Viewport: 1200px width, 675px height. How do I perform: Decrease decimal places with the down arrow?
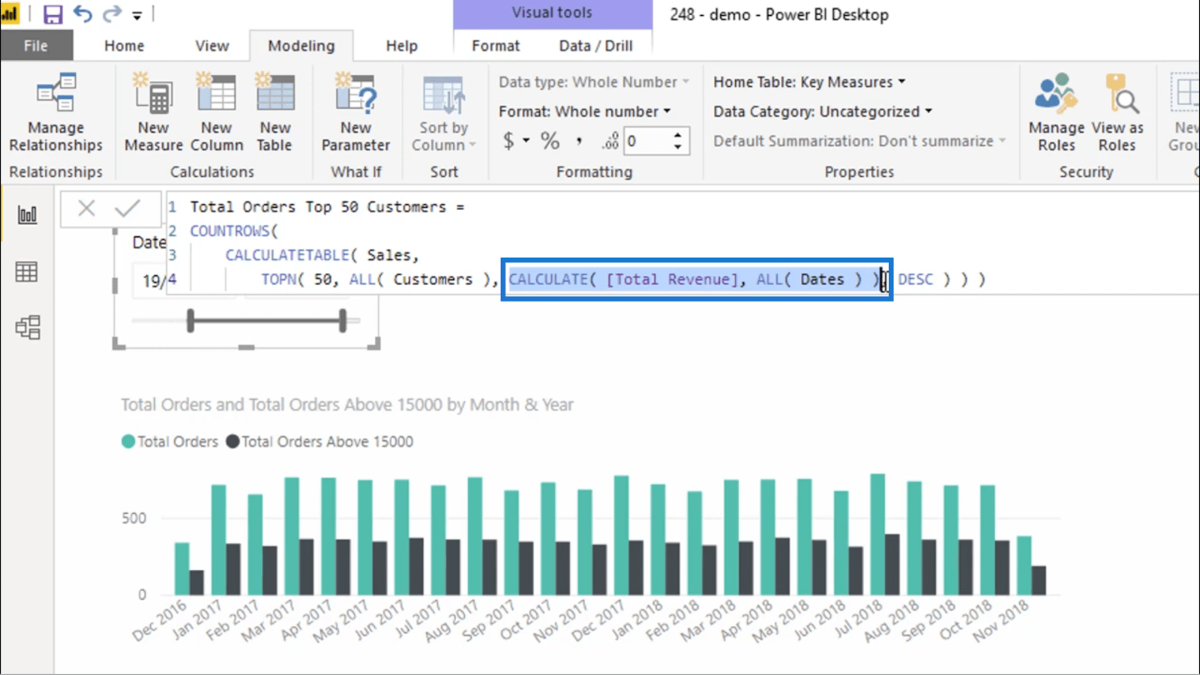pos(678,147)
